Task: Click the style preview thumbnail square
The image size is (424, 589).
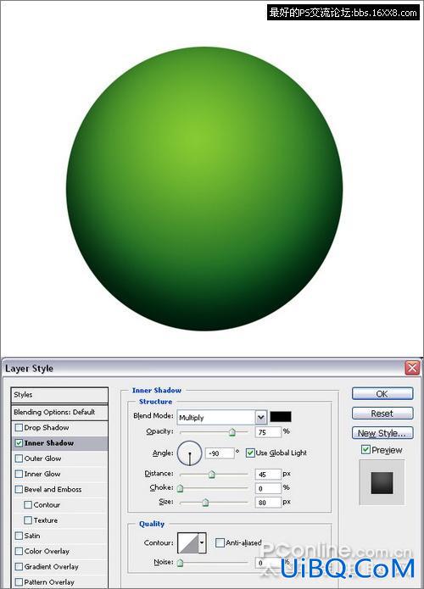Action: pos(382,483)
